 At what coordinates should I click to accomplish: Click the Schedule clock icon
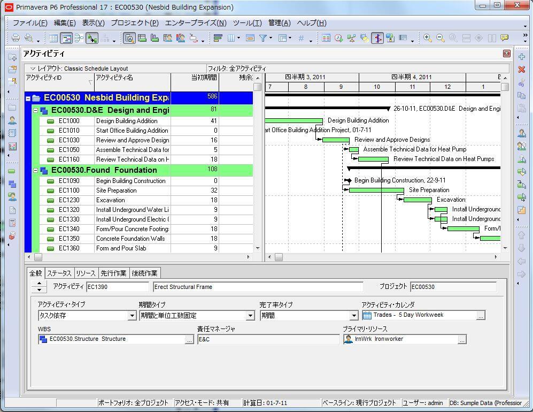[338, 38]
